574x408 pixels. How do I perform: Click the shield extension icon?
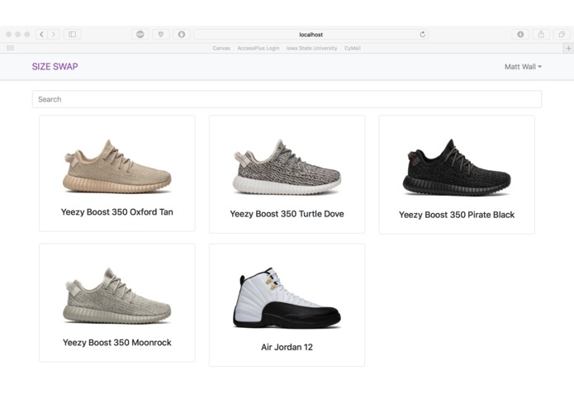pyautogui.click(x=161, y=35)
